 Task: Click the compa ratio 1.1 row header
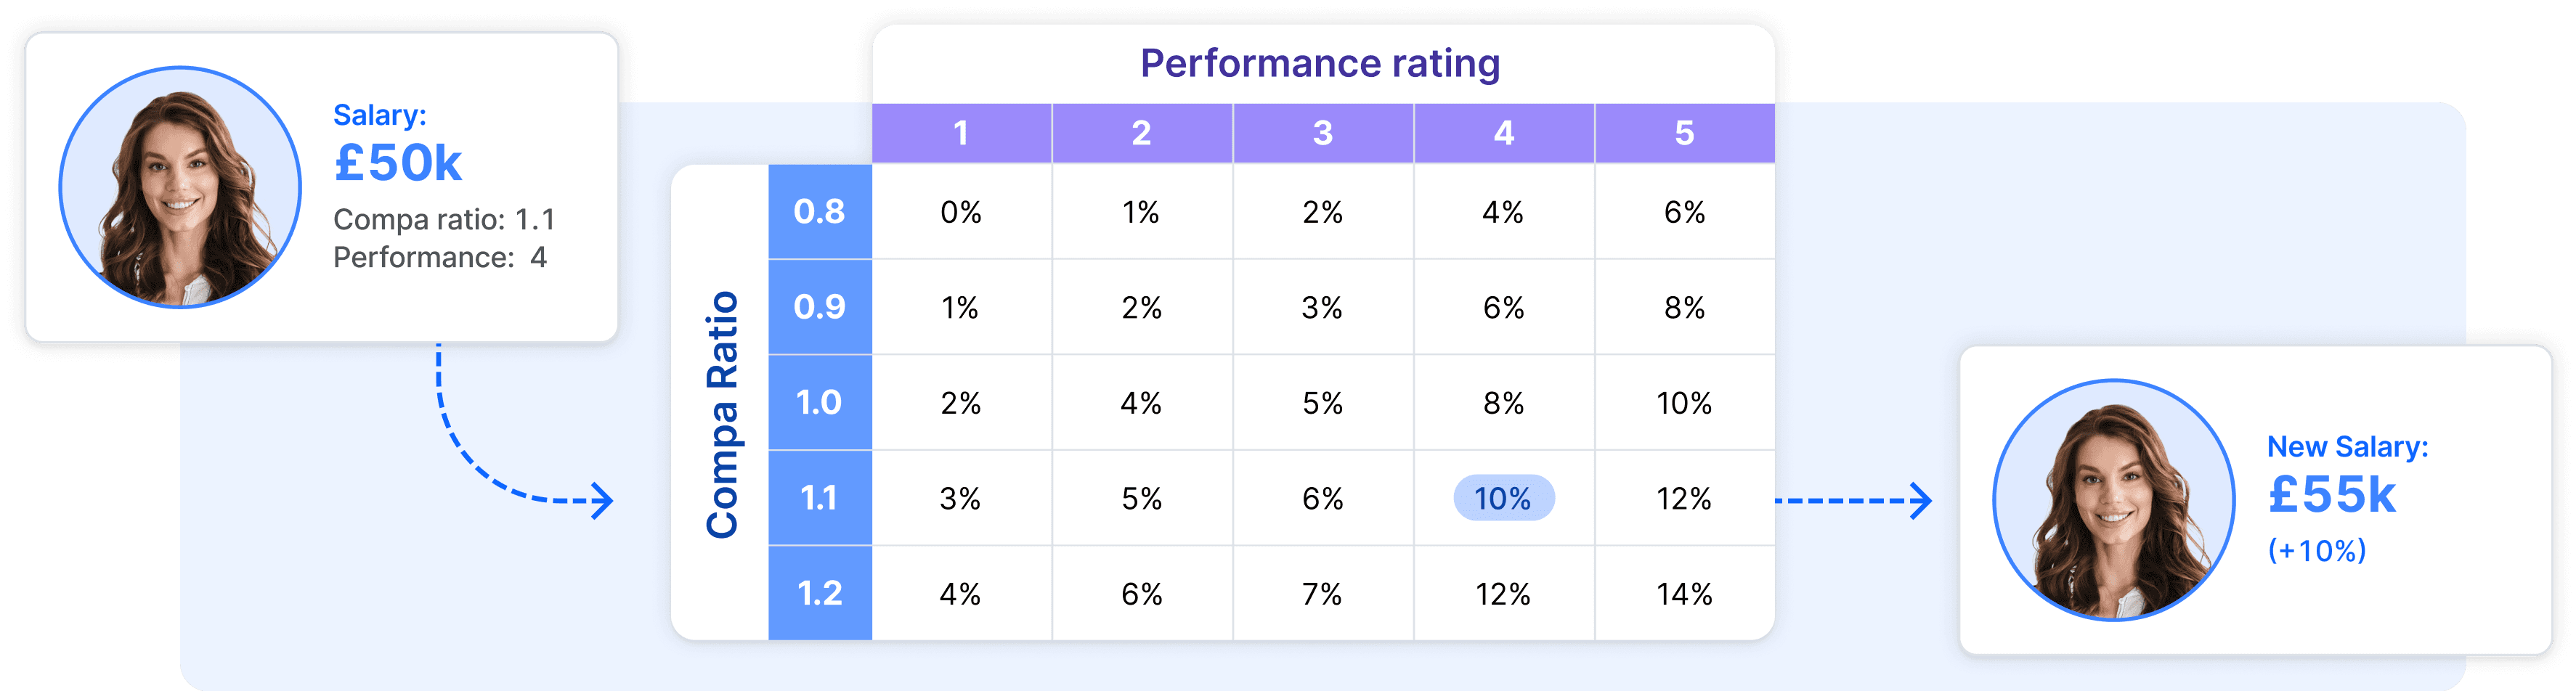pos(820,498)
